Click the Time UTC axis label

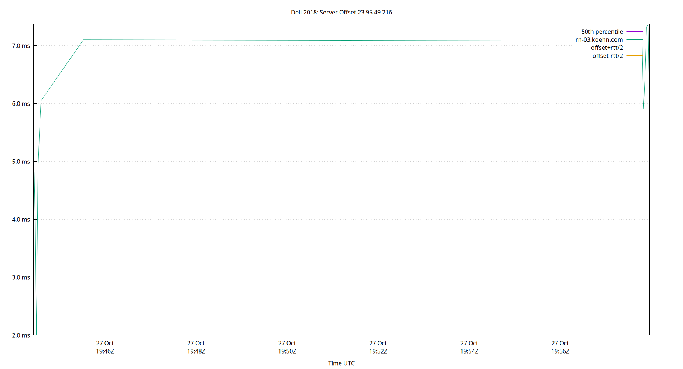341,363
